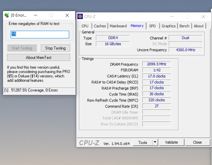This screenshot has width=212, height=165.
Task: Click the DRAM Frequency label
Action: click(124, 64)
